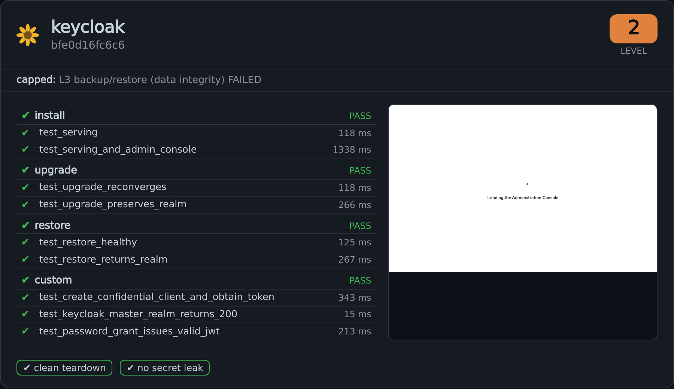The image size is (674, 389).
Task: Select the test_restore_returns_realm test name
Action: (x=103, y=260)
